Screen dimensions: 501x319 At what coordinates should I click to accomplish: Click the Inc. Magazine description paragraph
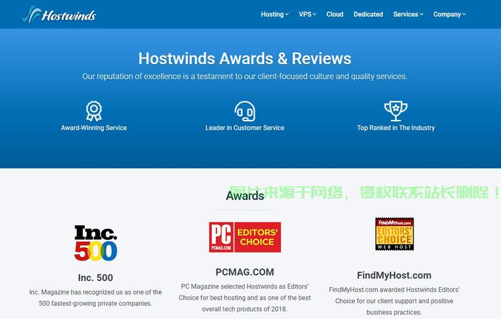click(95, 297)
